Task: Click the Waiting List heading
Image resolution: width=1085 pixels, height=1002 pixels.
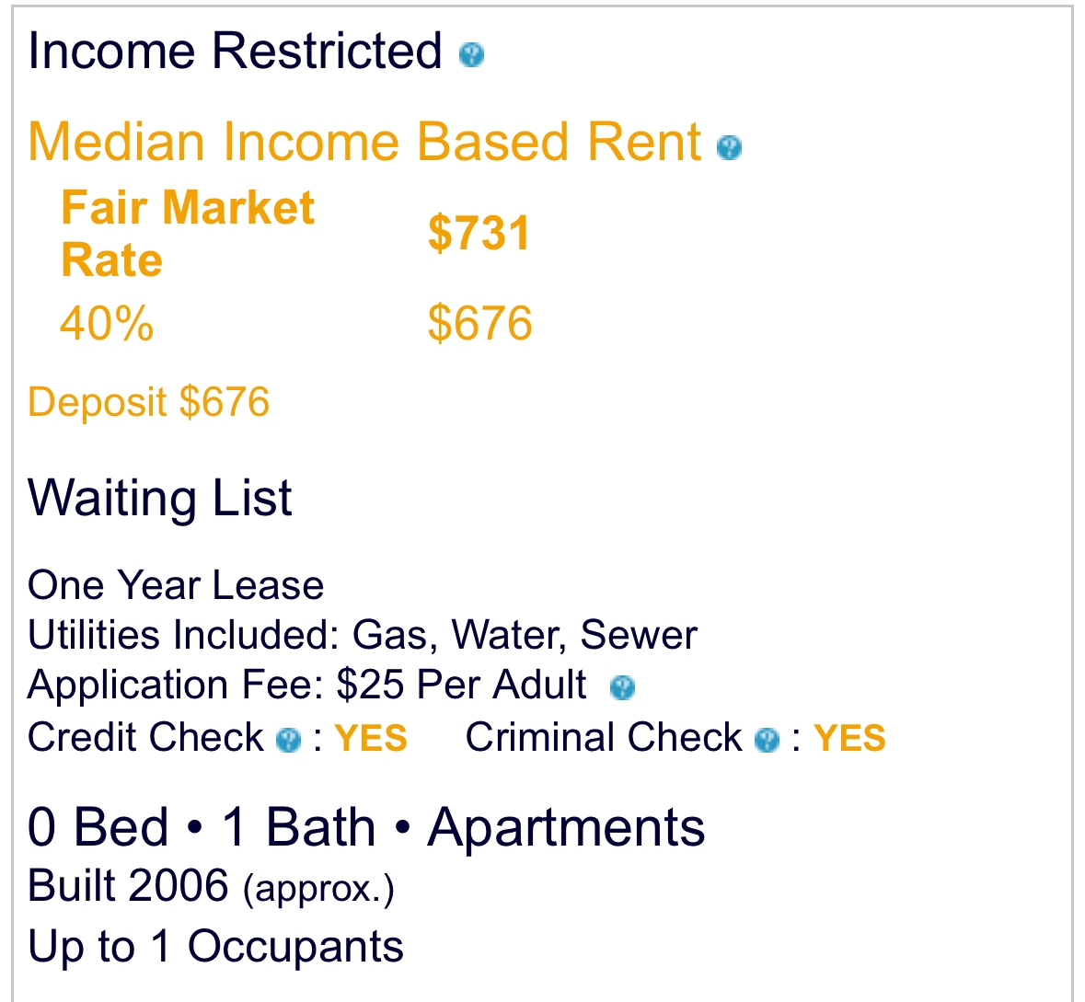Action: pos(160,498)
